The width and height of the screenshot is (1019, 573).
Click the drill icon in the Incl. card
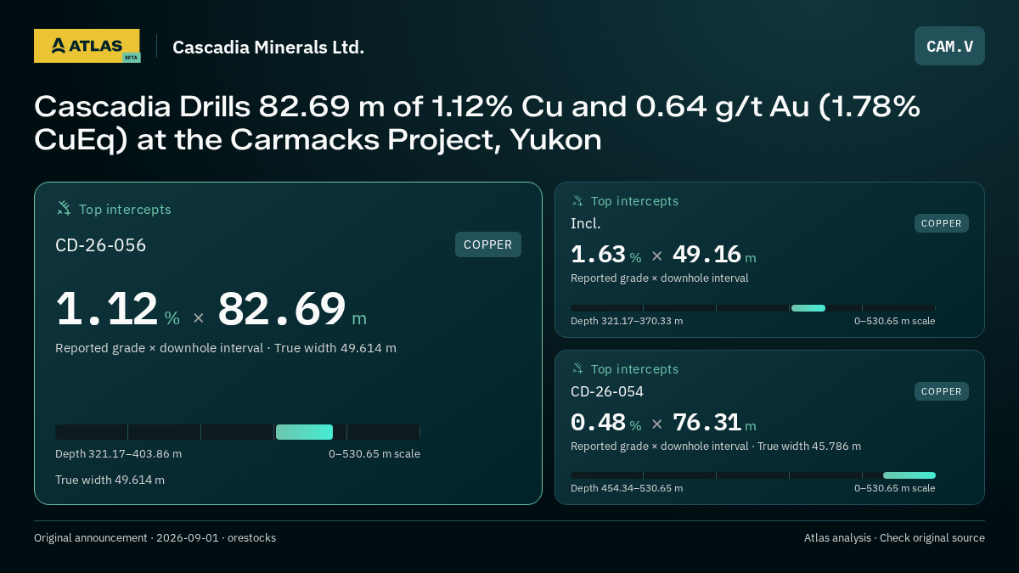577,201
